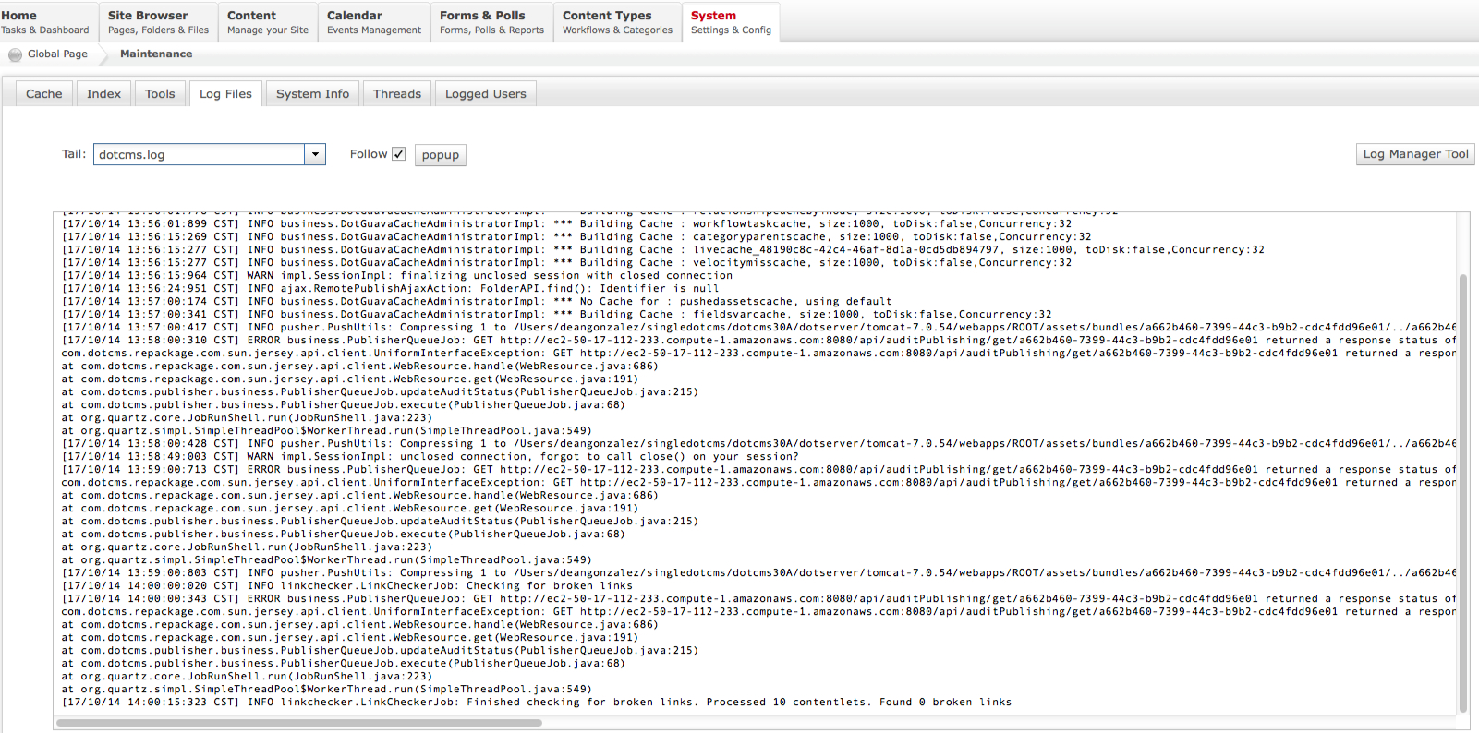Open the Forms & Polls menu
This screenshot has height=733, width=1479.
(x=491, y=22)
